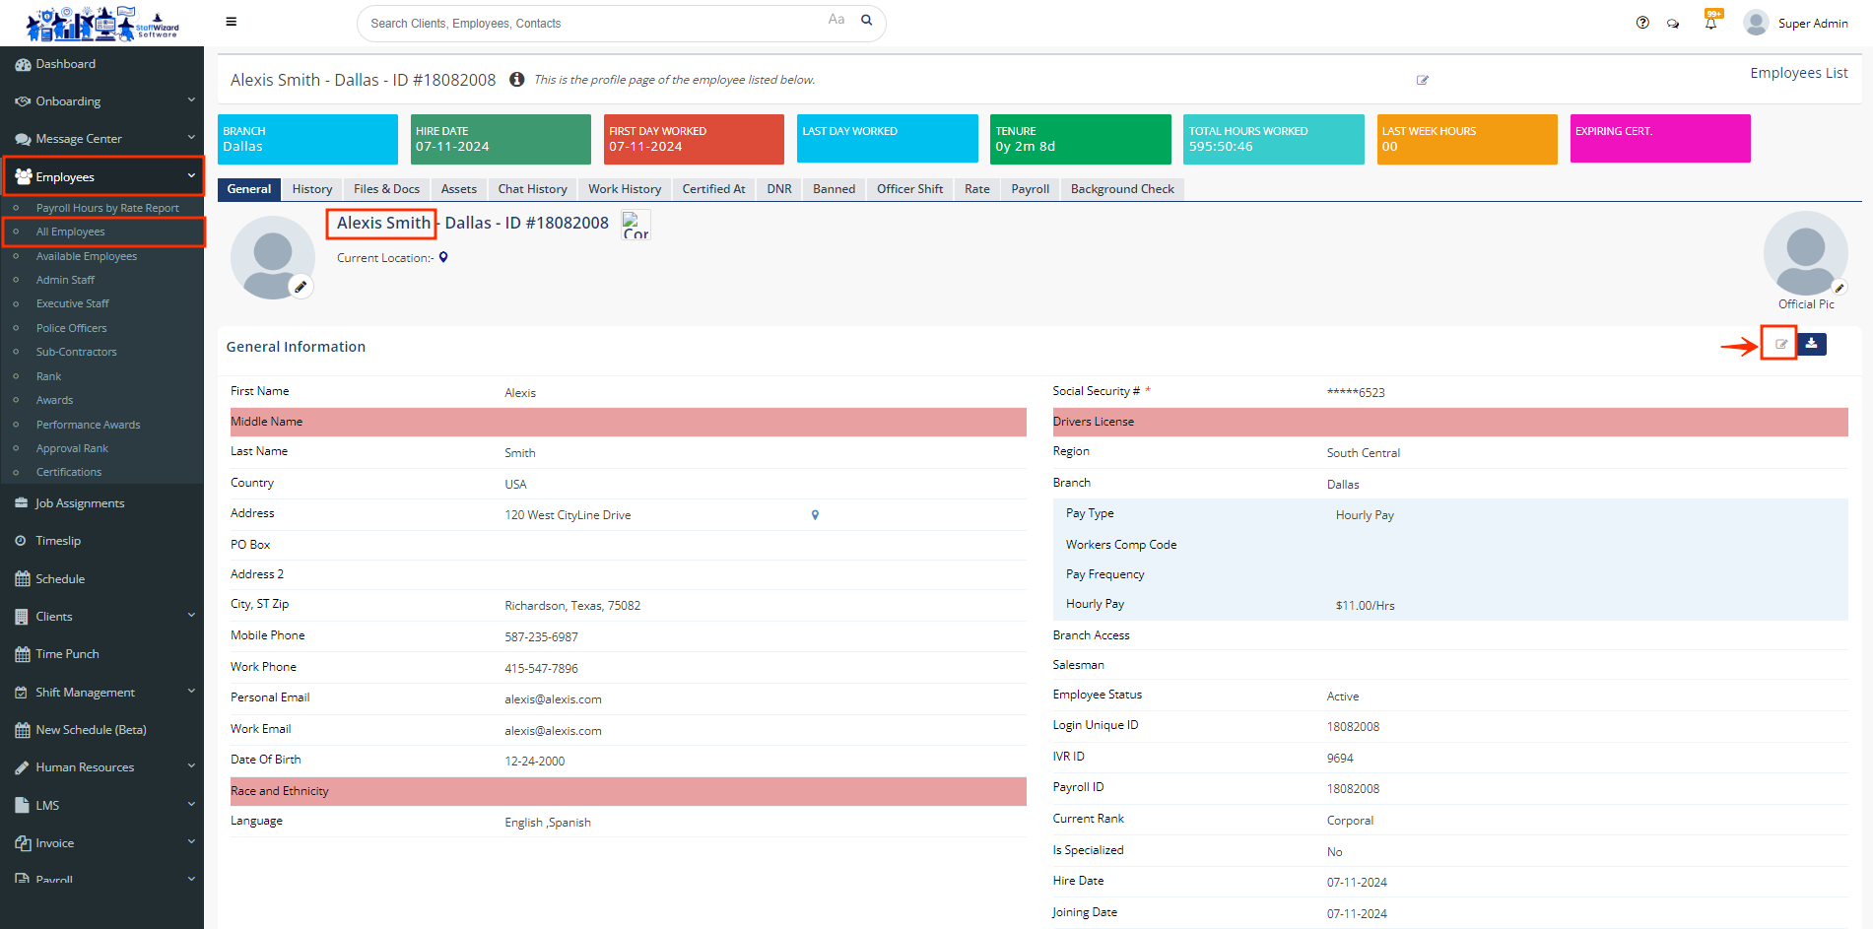1873x929 pixels.
Task: Open the notifications bell icon
Action: click(x=1710, y=23)
